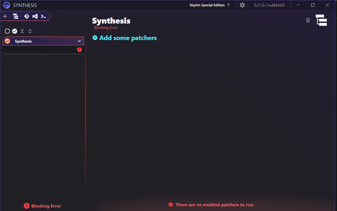The width and height of the screenshot is (337, 211).
Task: Click the Blocking Error button at bottom left
Action: (42, 206)
